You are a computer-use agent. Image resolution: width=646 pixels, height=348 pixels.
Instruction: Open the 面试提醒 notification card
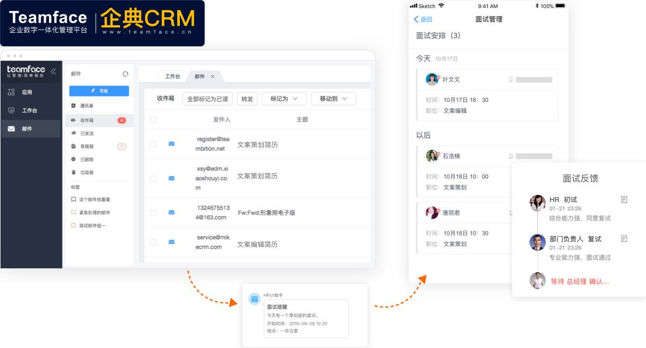[x=306, y=318]
